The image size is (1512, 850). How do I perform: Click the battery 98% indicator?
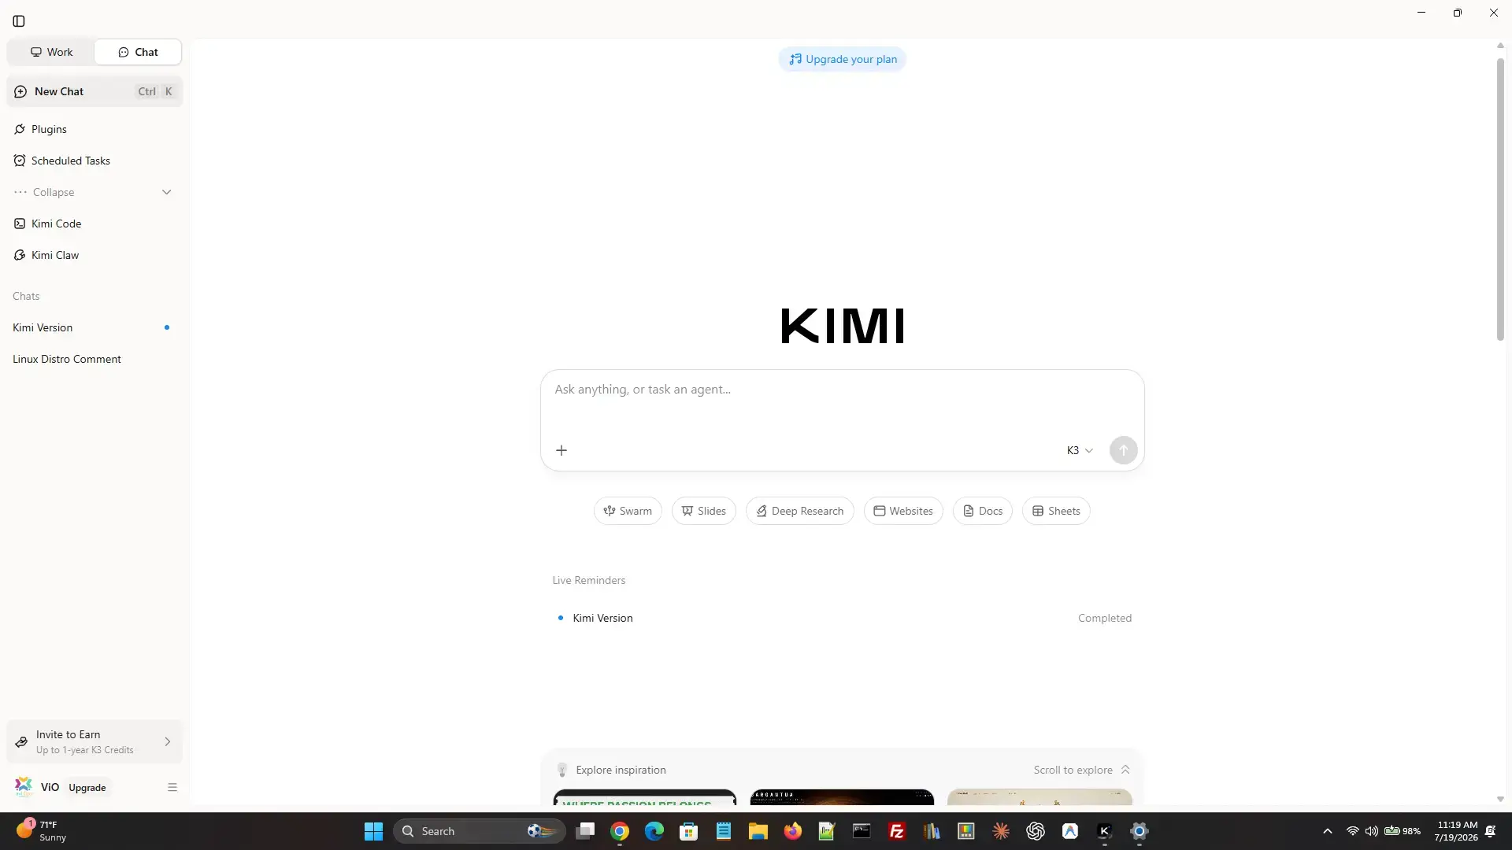(x=1403, y=831)
